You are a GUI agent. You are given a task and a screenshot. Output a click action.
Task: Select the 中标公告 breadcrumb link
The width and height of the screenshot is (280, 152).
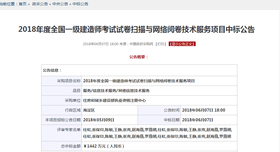[80, 4]
